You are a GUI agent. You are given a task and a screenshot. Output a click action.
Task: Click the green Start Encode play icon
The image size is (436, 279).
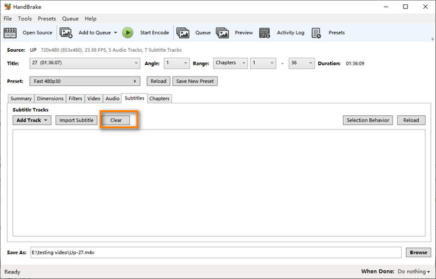[x=128, y=33]
